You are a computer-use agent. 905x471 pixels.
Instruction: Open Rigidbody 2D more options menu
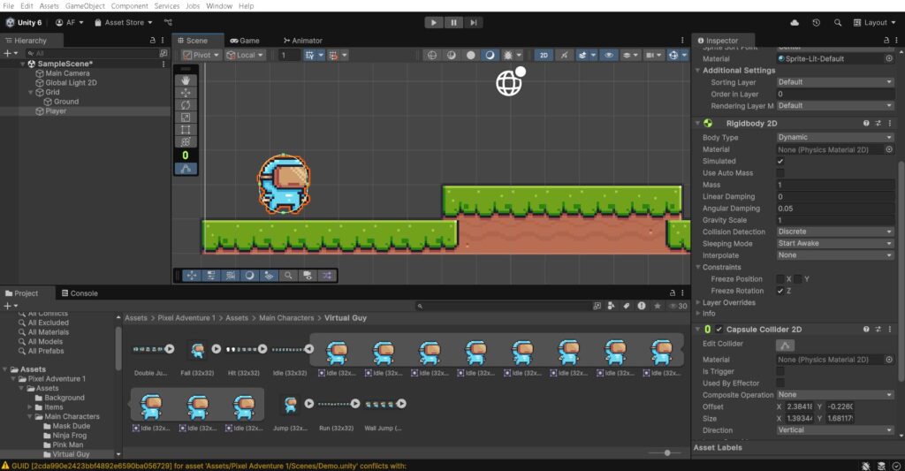[x=889, y=124]
